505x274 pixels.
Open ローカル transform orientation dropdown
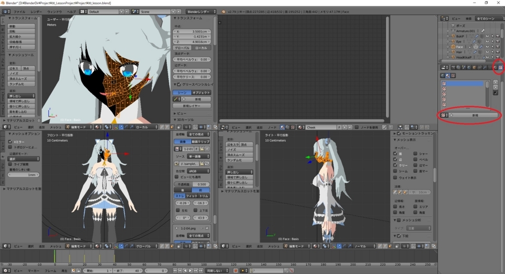coord(146,127)
